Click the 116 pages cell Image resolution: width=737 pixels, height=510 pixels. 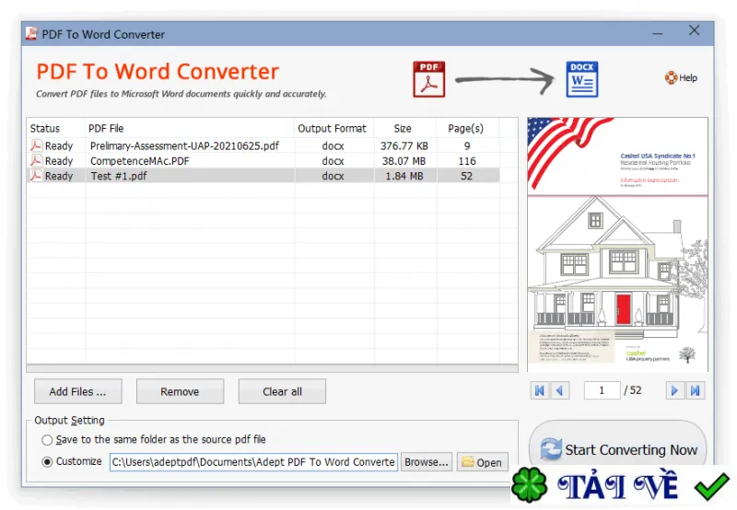467,161
